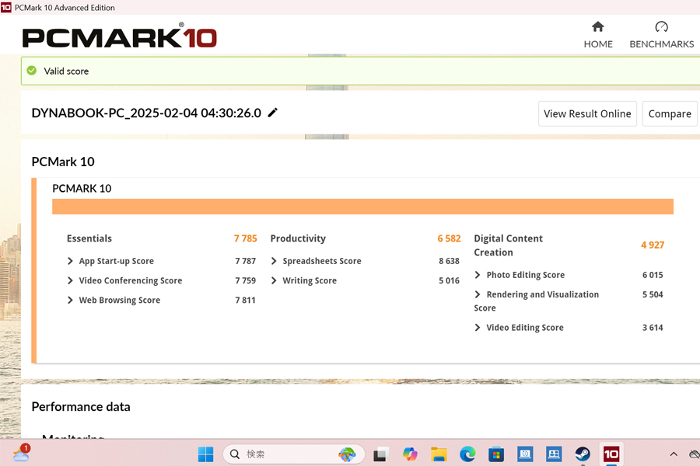Click the green valid score checkmark icon
Screen dimensions: 700x466
(x=32, y=71)
